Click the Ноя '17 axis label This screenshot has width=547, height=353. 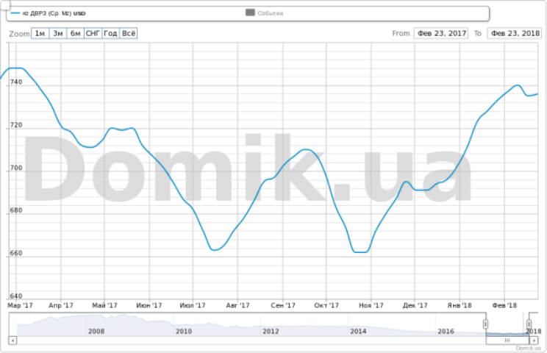point(371,305)
